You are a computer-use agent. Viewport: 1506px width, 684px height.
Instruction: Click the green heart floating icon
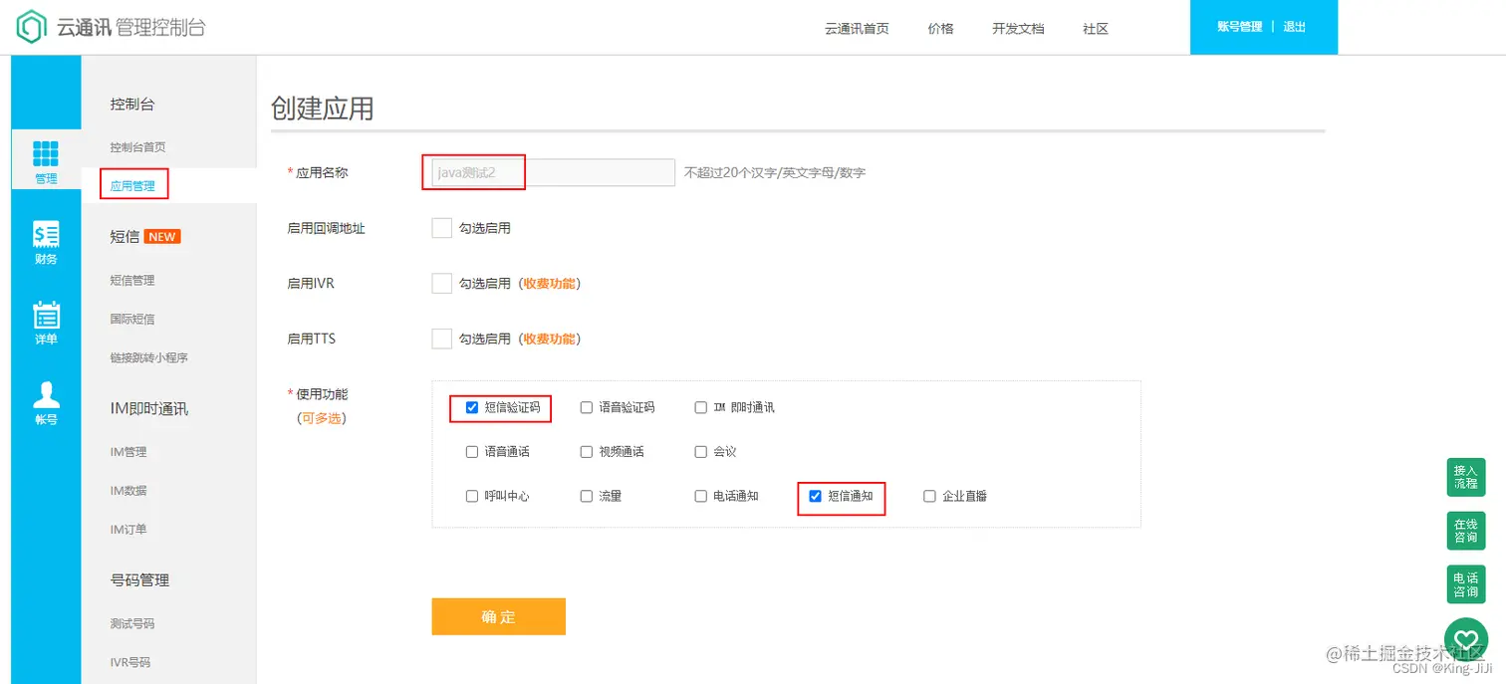[x=1465, y=639]
